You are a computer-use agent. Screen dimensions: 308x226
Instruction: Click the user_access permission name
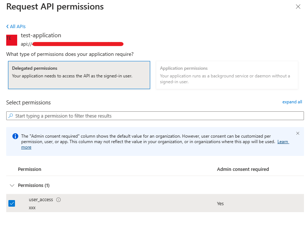click(41, 200)
